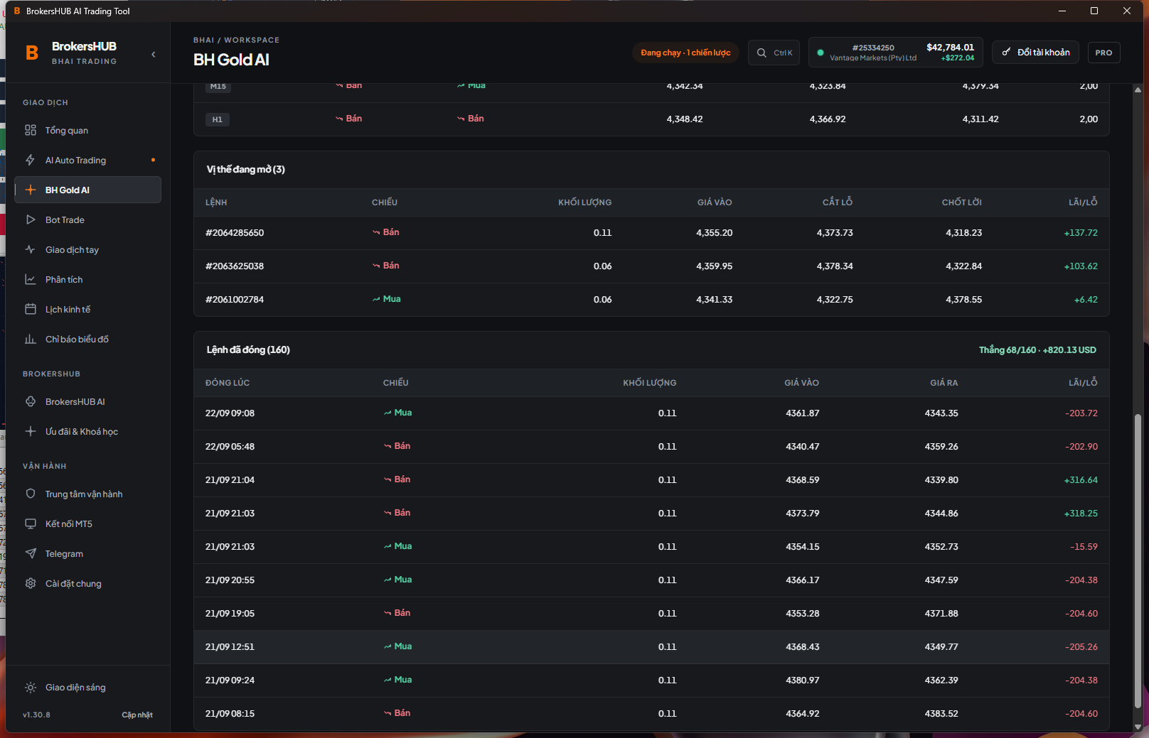Open the Telegram menu label
Image resolution: width=1149 pixels, height=738 pixels.
[64, 554]
